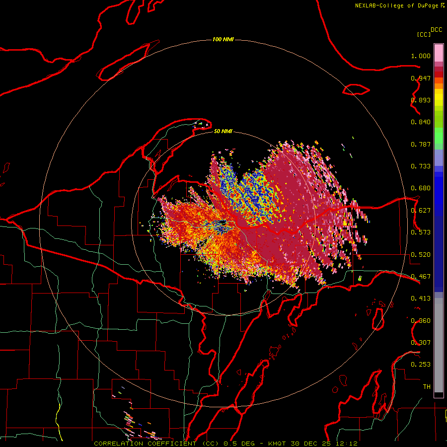
Task: Click the 0.467 legend value
Action: (421, 277)
